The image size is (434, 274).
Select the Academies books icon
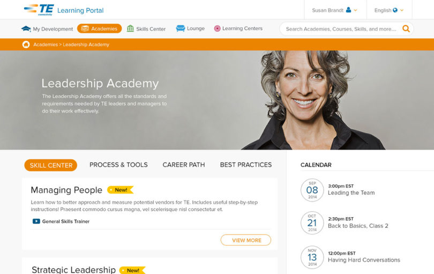coord(85,28)
